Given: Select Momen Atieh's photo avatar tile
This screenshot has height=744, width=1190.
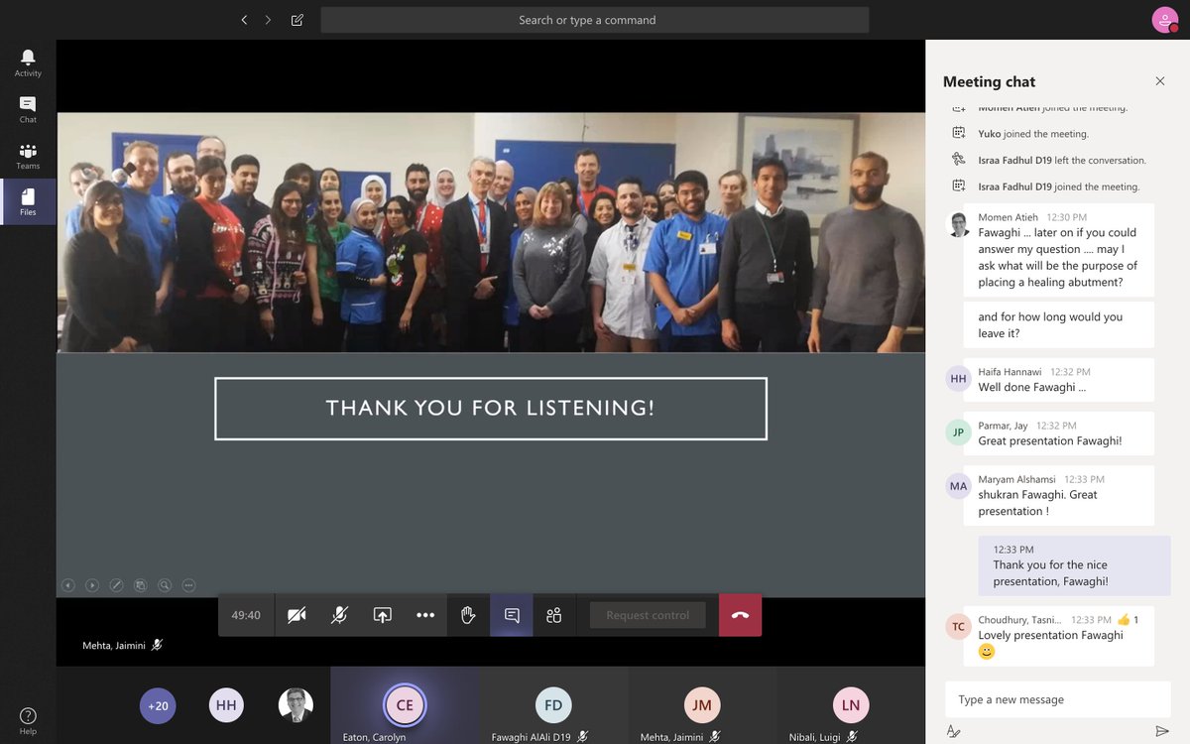Looking at the screenshot, I should pyautogui.click(x=296, y=705).
